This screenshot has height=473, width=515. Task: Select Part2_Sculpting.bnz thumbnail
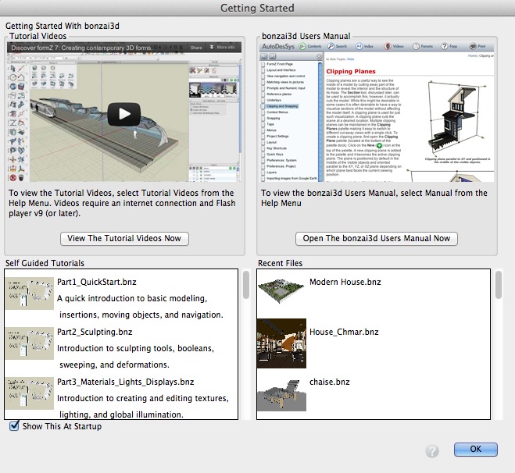click(30, 343)
